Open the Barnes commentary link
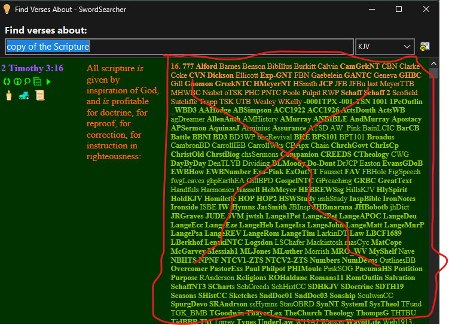 pyautogui.click(x=230, y=66)
